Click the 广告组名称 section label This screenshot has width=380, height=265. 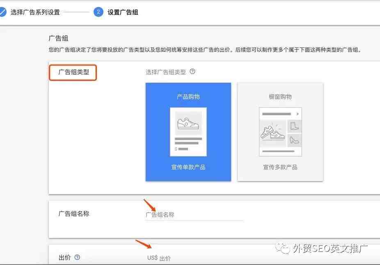(x=74, y=213)
